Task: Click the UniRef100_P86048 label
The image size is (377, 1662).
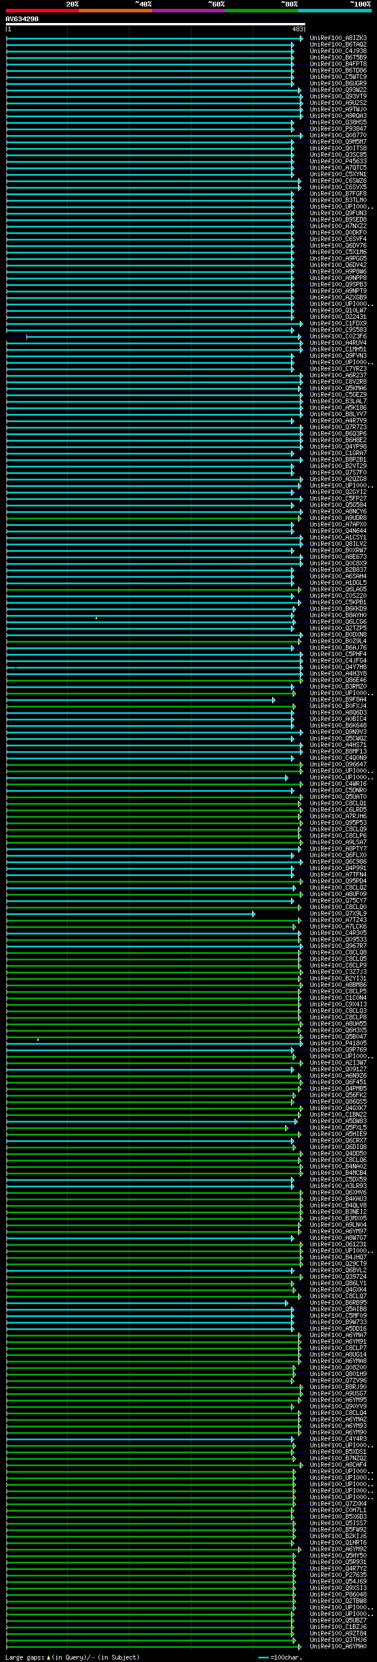Action: (338, 1594)
